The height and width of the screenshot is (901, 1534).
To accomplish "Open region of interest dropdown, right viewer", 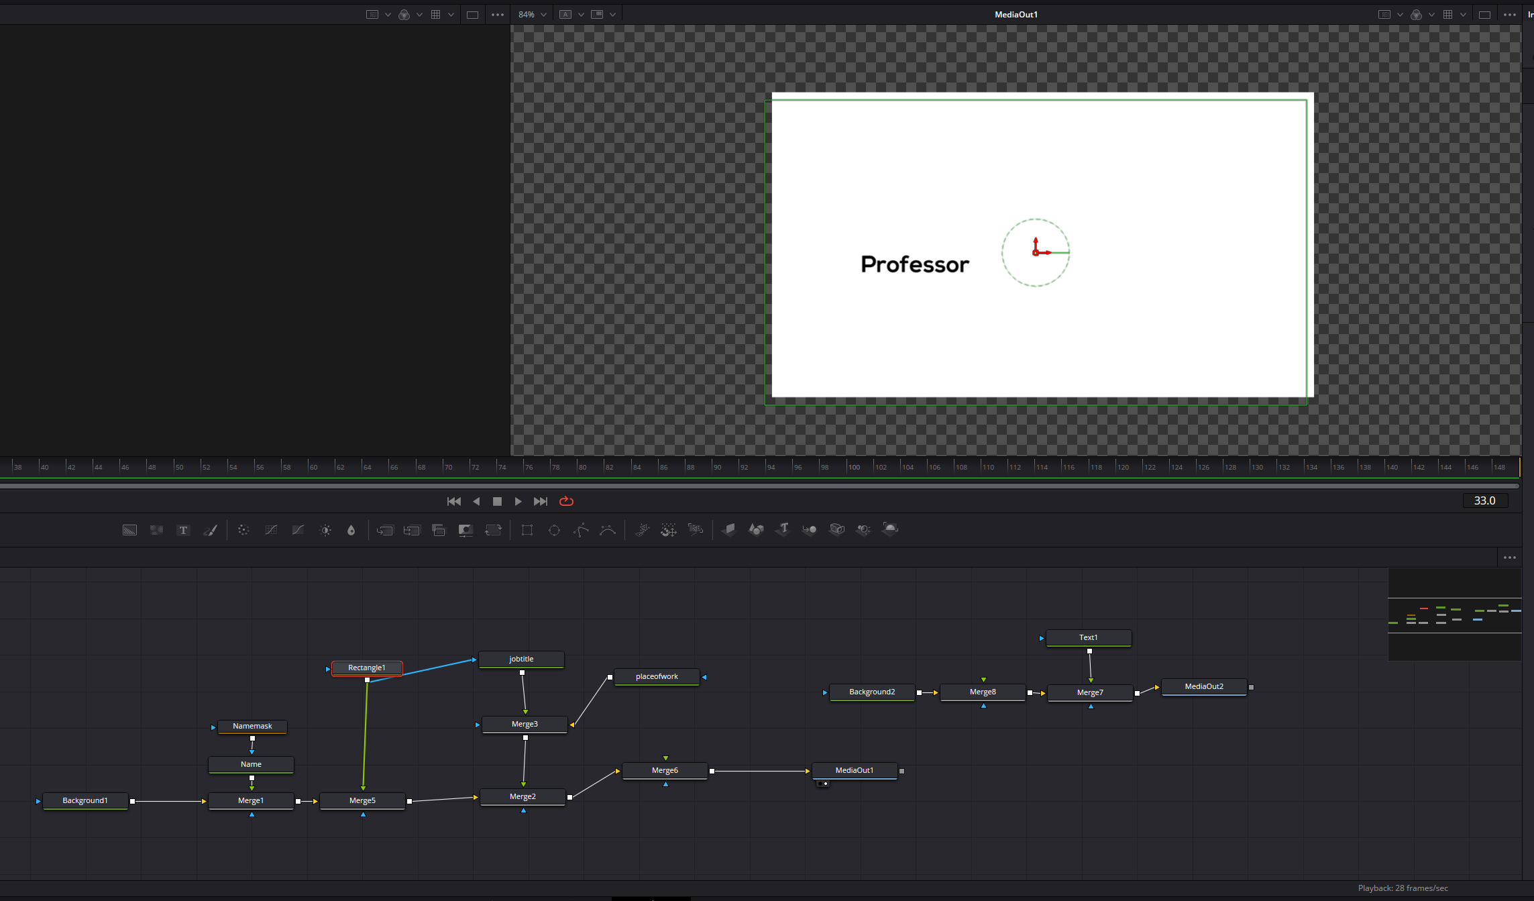I will (1400, 15).
